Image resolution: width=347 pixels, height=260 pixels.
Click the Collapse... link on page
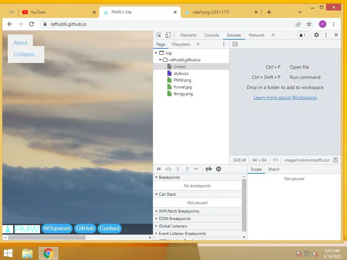click(26, 54)
